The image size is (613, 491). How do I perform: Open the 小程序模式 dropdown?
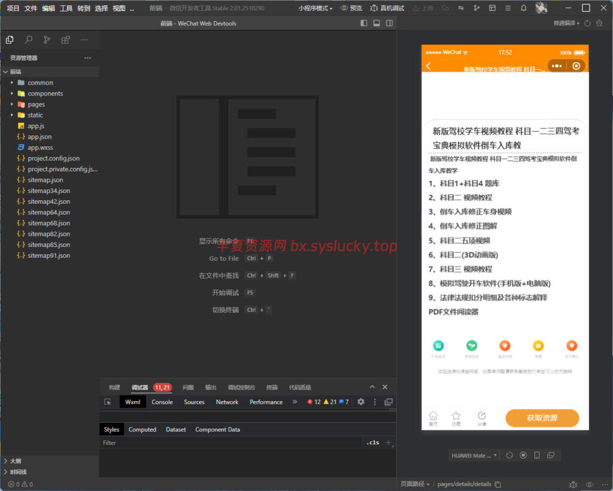point(315,8)
